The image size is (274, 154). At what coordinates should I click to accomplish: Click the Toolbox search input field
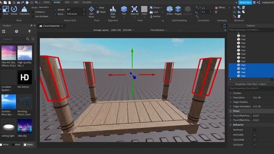click(13, 39)
